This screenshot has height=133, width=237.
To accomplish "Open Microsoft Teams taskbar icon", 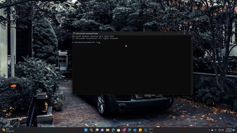I will pyautogui.click(x=124, y=130).
